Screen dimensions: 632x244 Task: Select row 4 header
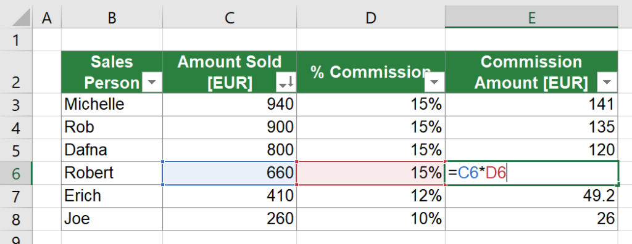(x=16, y=128)
